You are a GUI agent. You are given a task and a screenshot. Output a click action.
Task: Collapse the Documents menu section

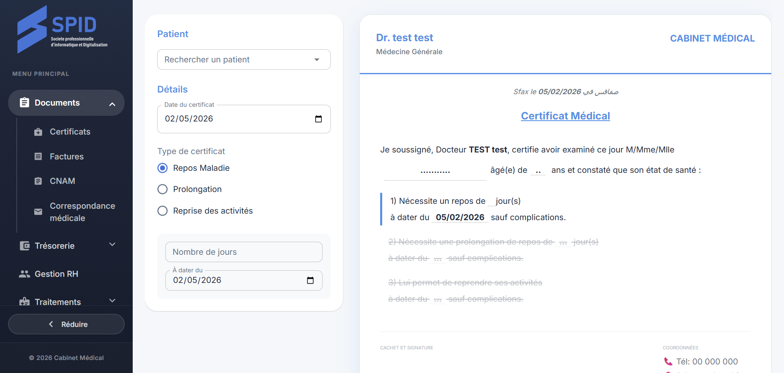click(x=112, y=104)
